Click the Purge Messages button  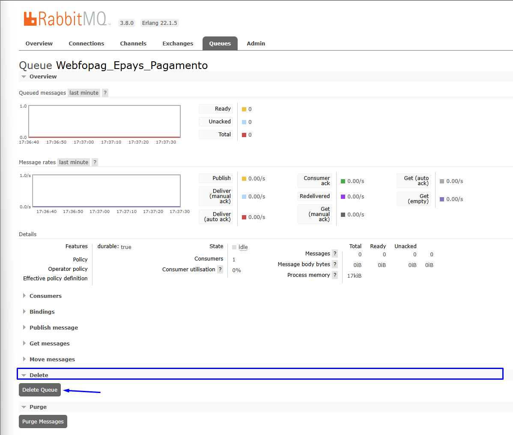[x=43, y=422]
